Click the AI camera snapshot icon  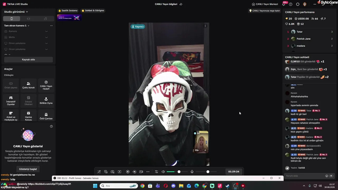pyautogui.click(x=112, y=172)
